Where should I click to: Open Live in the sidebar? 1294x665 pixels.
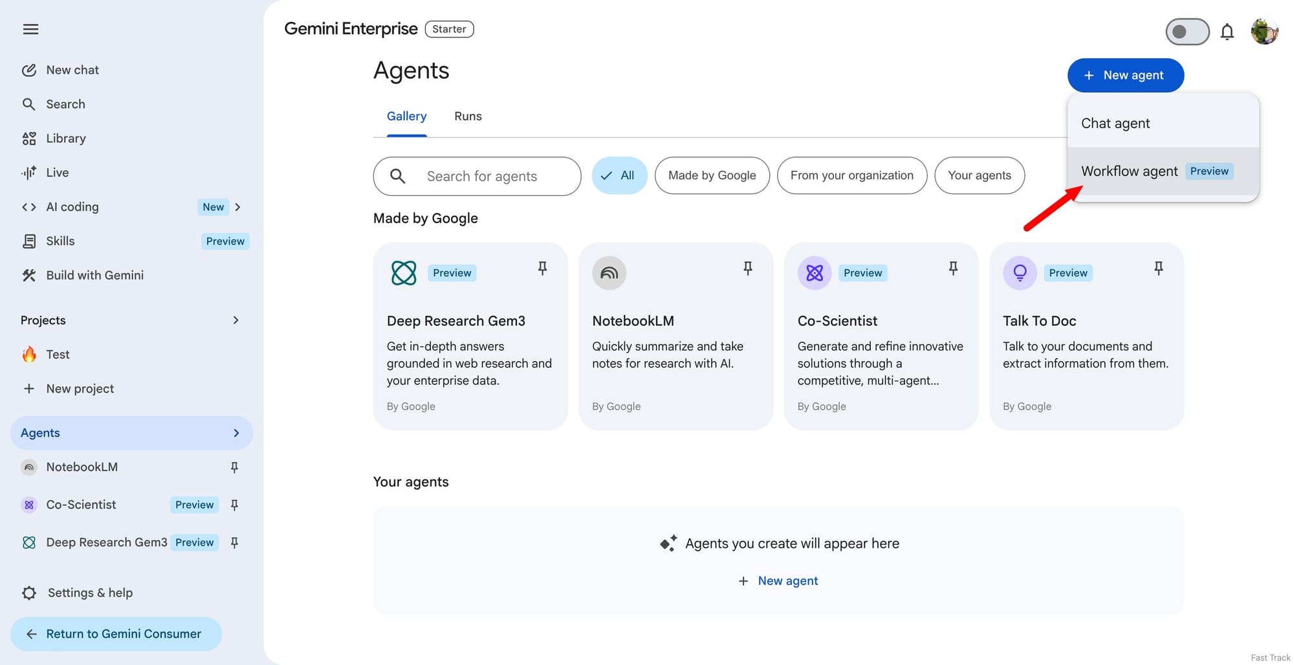coord(131,173)
